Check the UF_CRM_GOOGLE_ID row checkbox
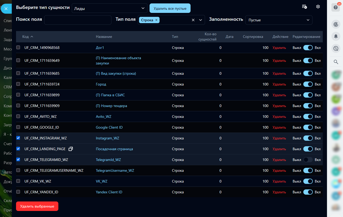Image resolution: width=343 pixels, height=217 pixels. [x=18, y=127]
